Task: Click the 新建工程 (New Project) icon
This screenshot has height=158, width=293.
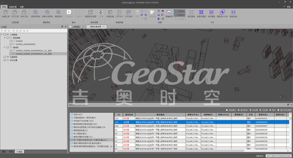Action: [6, 13]
